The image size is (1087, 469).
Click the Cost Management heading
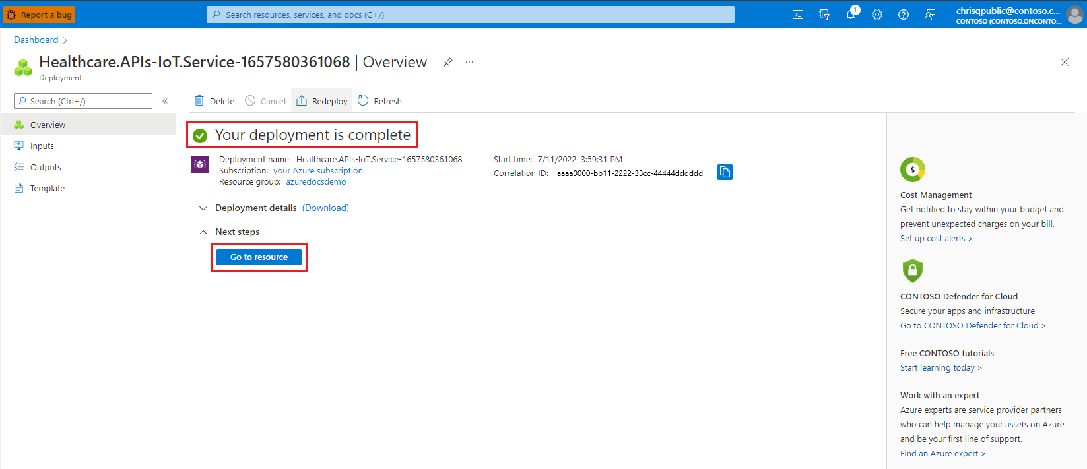(936, 195)
